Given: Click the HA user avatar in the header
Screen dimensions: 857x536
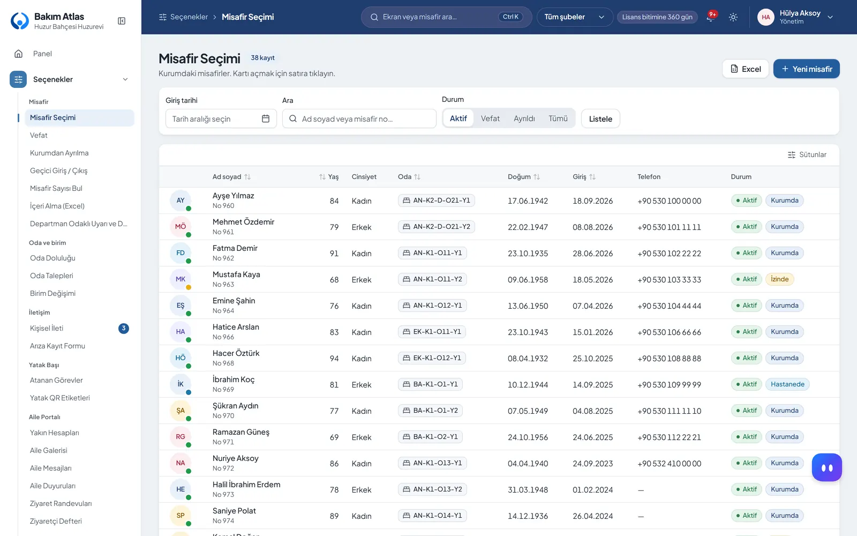Looking at the screenshot, I should pos(766,17).
